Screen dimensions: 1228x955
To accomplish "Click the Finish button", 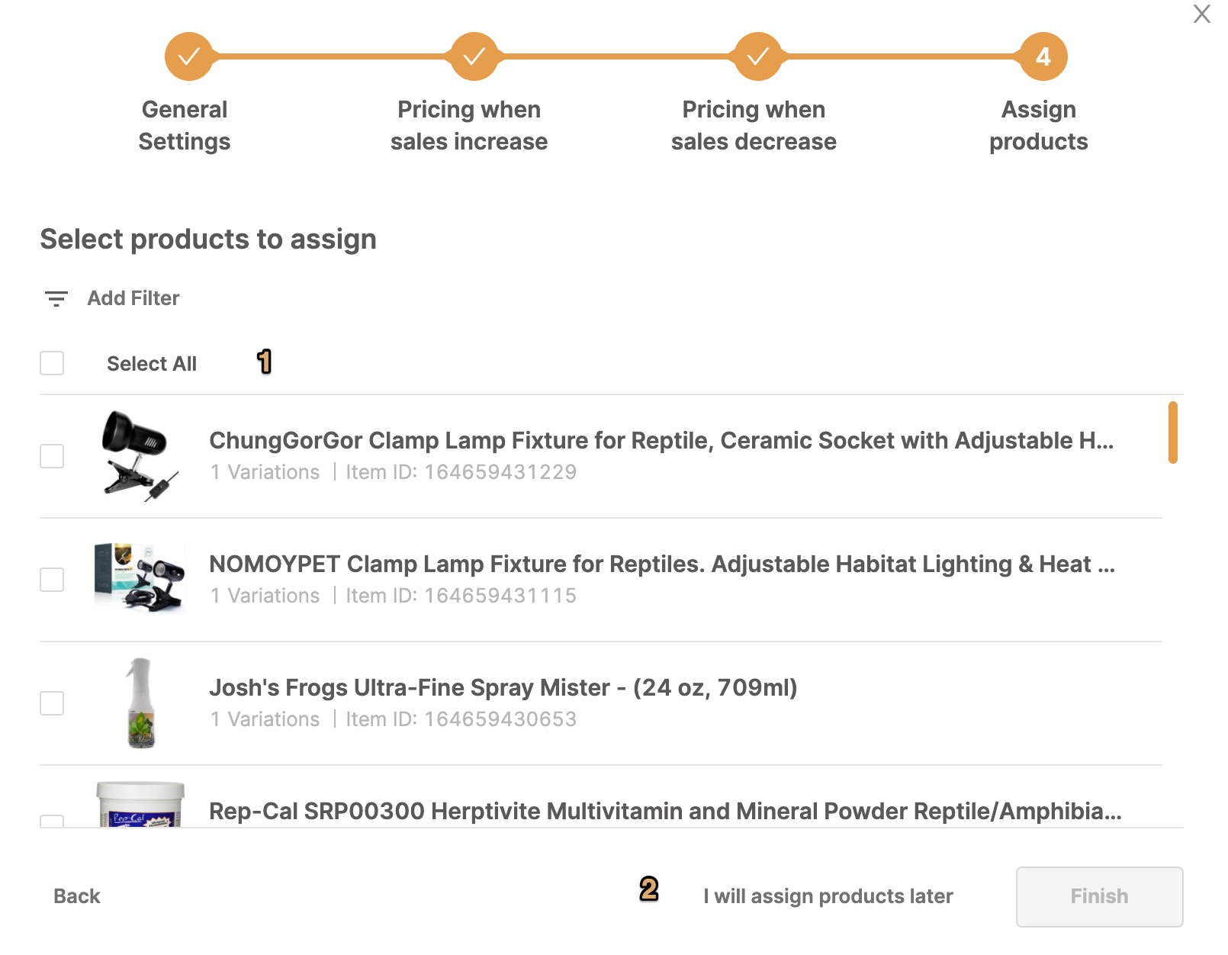I will click(x=1099, y=896).
